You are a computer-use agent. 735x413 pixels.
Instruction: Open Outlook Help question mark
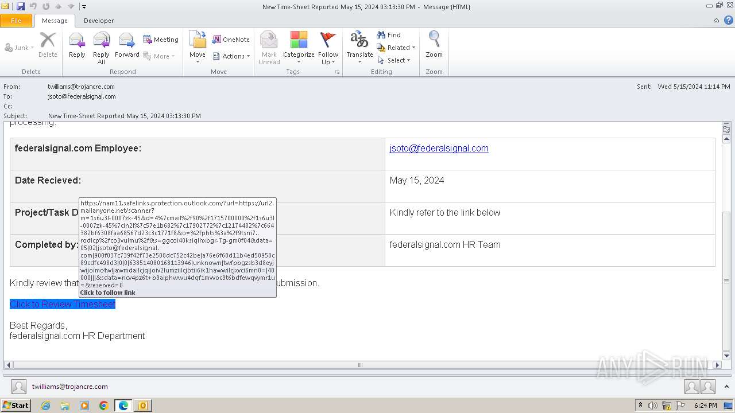coord(729,21)
